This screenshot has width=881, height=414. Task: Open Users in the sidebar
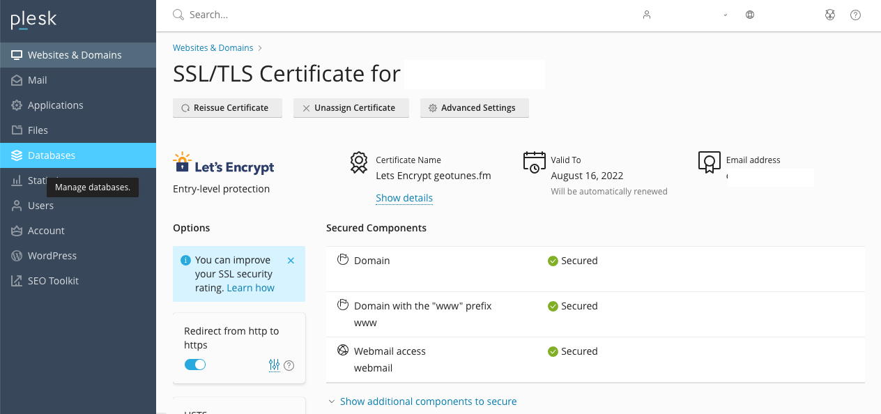click(78, 206)
